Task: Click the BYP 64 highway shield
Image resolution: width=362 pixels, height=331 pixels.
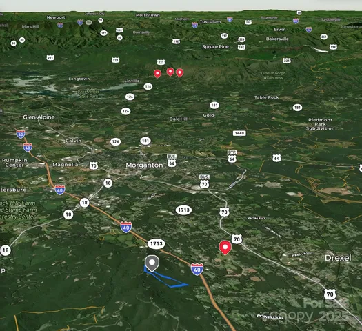Action: click(x=232, y=157)
